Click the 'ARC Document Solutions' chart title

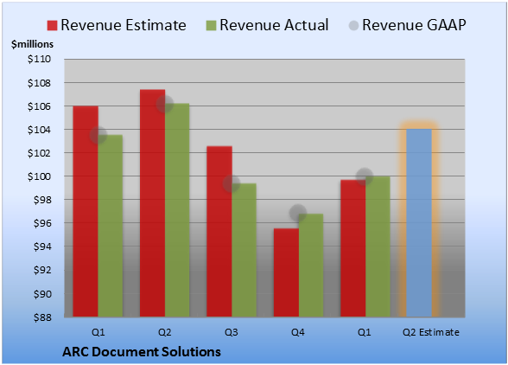142,352
